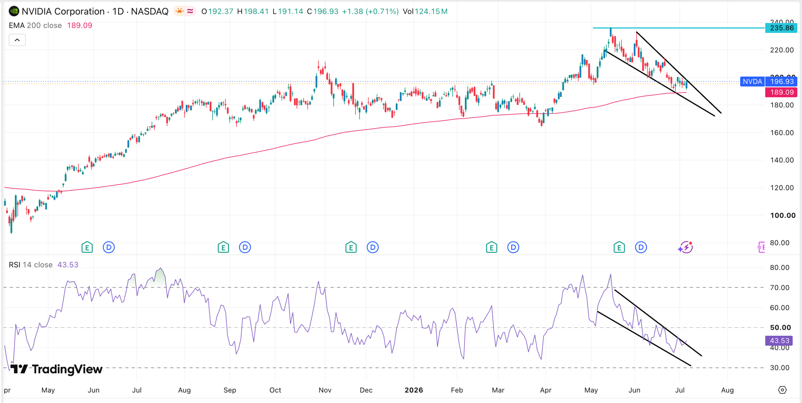Click the NVIDIA logo icon
Image resolution: width=802 pixels, height=403 pixels.
[x=14, y=12]
